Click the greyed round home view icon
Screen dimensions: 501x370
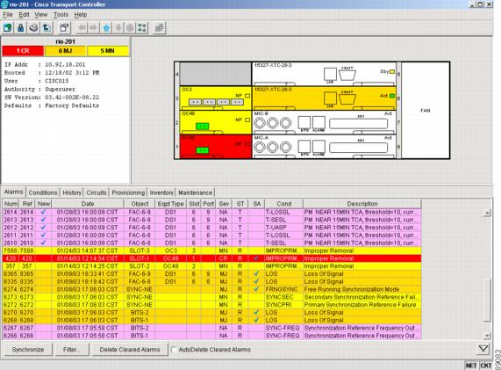[130, 28]
